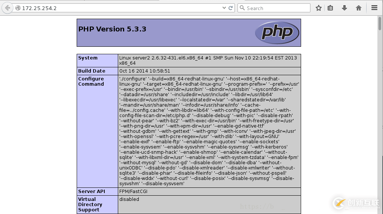This screenshot has width=383, height=214.
Task: Click the PHP Version 5.3.3 heading
Action: [112, 29]
